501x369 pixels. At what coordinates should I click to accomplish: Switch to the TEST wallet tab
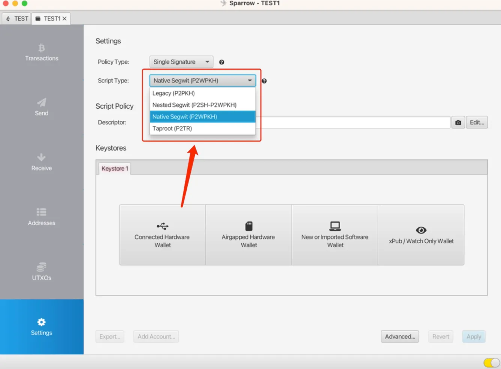[17, 18]
